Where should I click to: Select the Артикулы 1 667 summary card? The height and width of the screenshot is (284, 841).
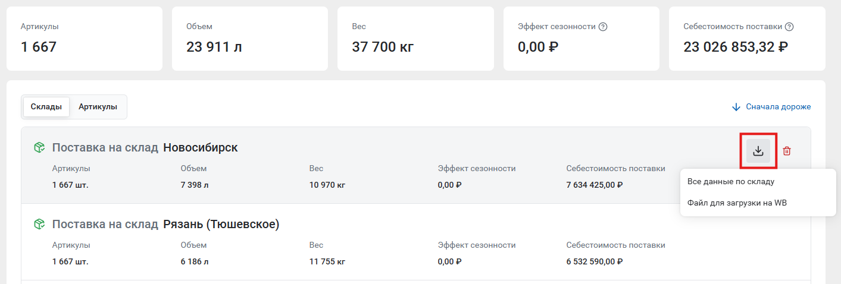[x=85, y=39]
